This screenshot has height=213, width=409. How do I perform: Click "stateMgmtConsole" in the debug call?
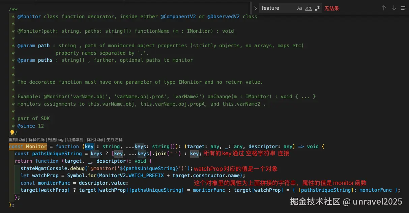[x=44, y=168]
